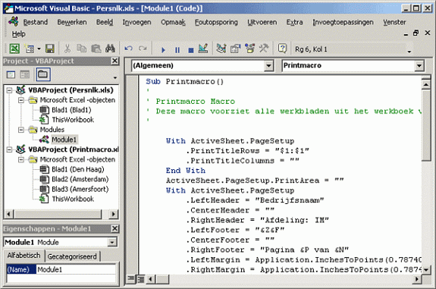Select Blad3 (Amersfoort) sheet
Image resolution: width=436 pixels, height=289 pixels.
80,189
